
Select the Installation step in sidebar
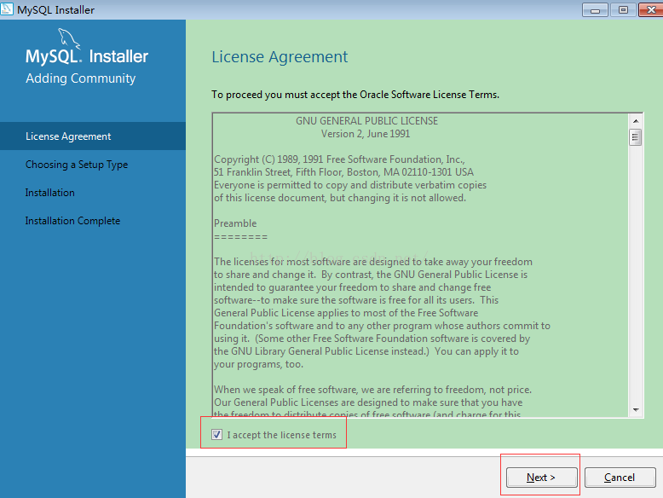point(50,193)
